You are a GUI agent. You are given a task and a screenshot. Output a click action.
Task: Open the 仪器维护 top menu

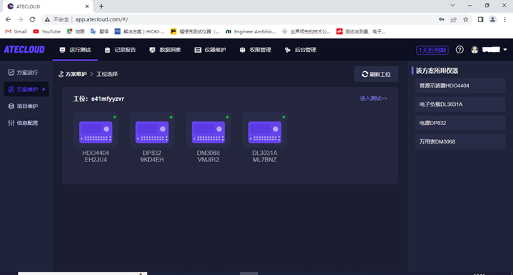click(210, 50)
